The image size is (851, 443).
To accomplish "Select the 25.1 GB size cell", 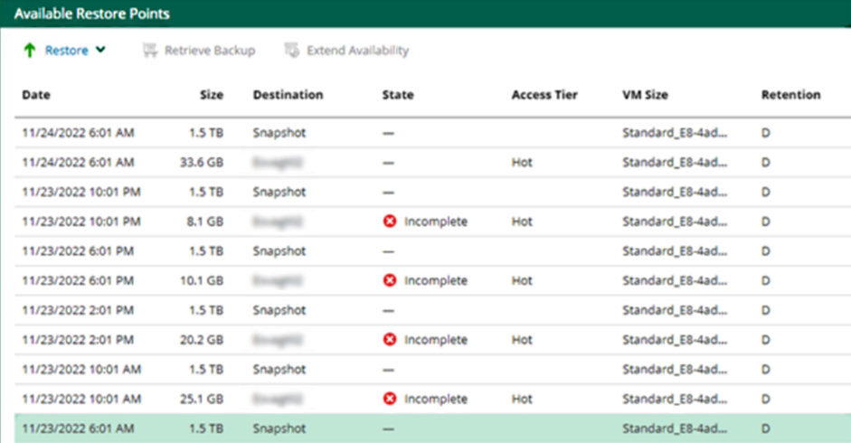I will 202,399.
